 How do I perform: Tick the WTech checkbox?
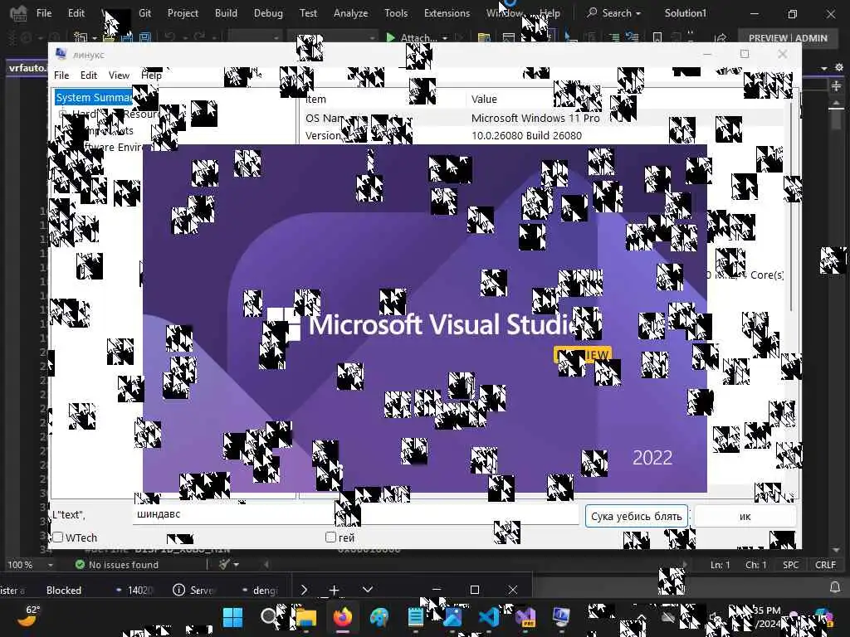tap(58, 537)
